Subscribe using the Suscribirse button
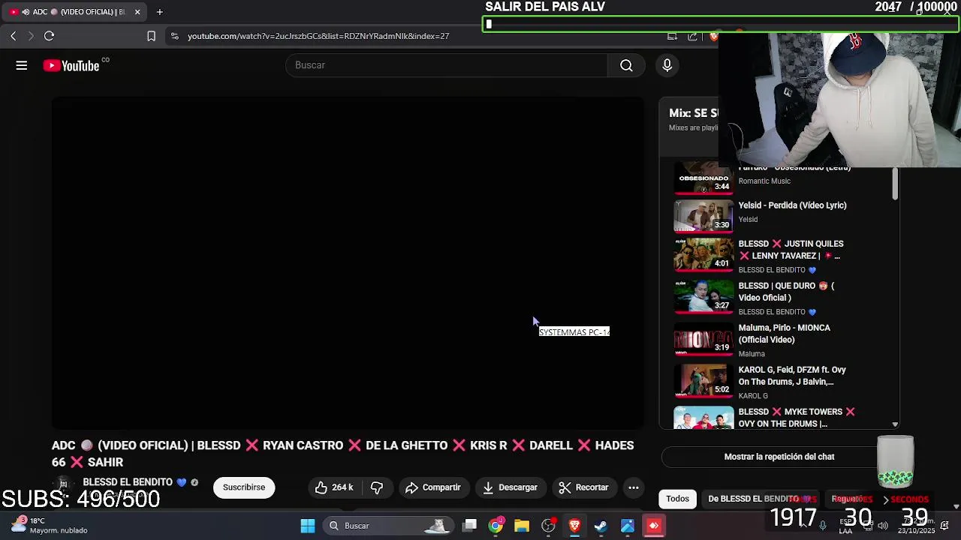This screenshot has height=540, width=961. click(x=244, y=487)
